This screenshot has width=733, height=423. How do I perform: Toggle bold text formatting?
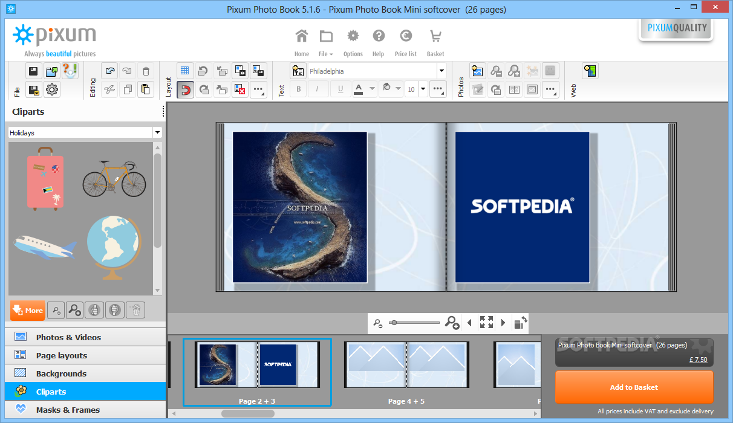298,89
